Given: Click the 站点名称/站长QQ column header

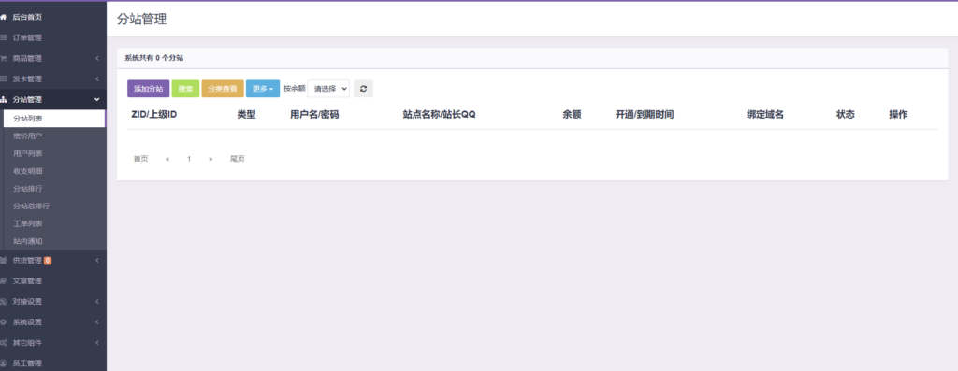Looking at the screenshot, I should (x=439, y=115).
